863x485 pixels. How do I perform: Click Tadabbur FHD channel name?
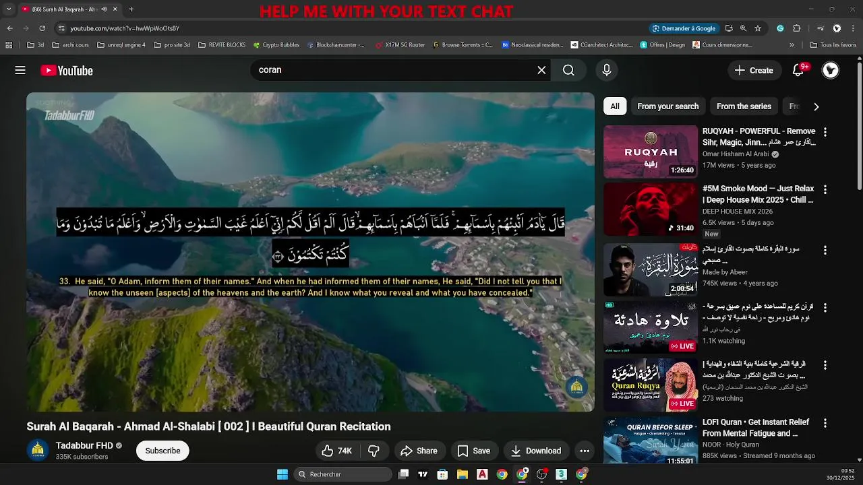pyautogui.click(x=84, y=446)
